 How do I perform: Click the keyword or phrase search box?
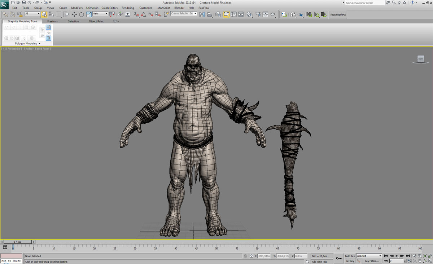[x=365, y=3]
